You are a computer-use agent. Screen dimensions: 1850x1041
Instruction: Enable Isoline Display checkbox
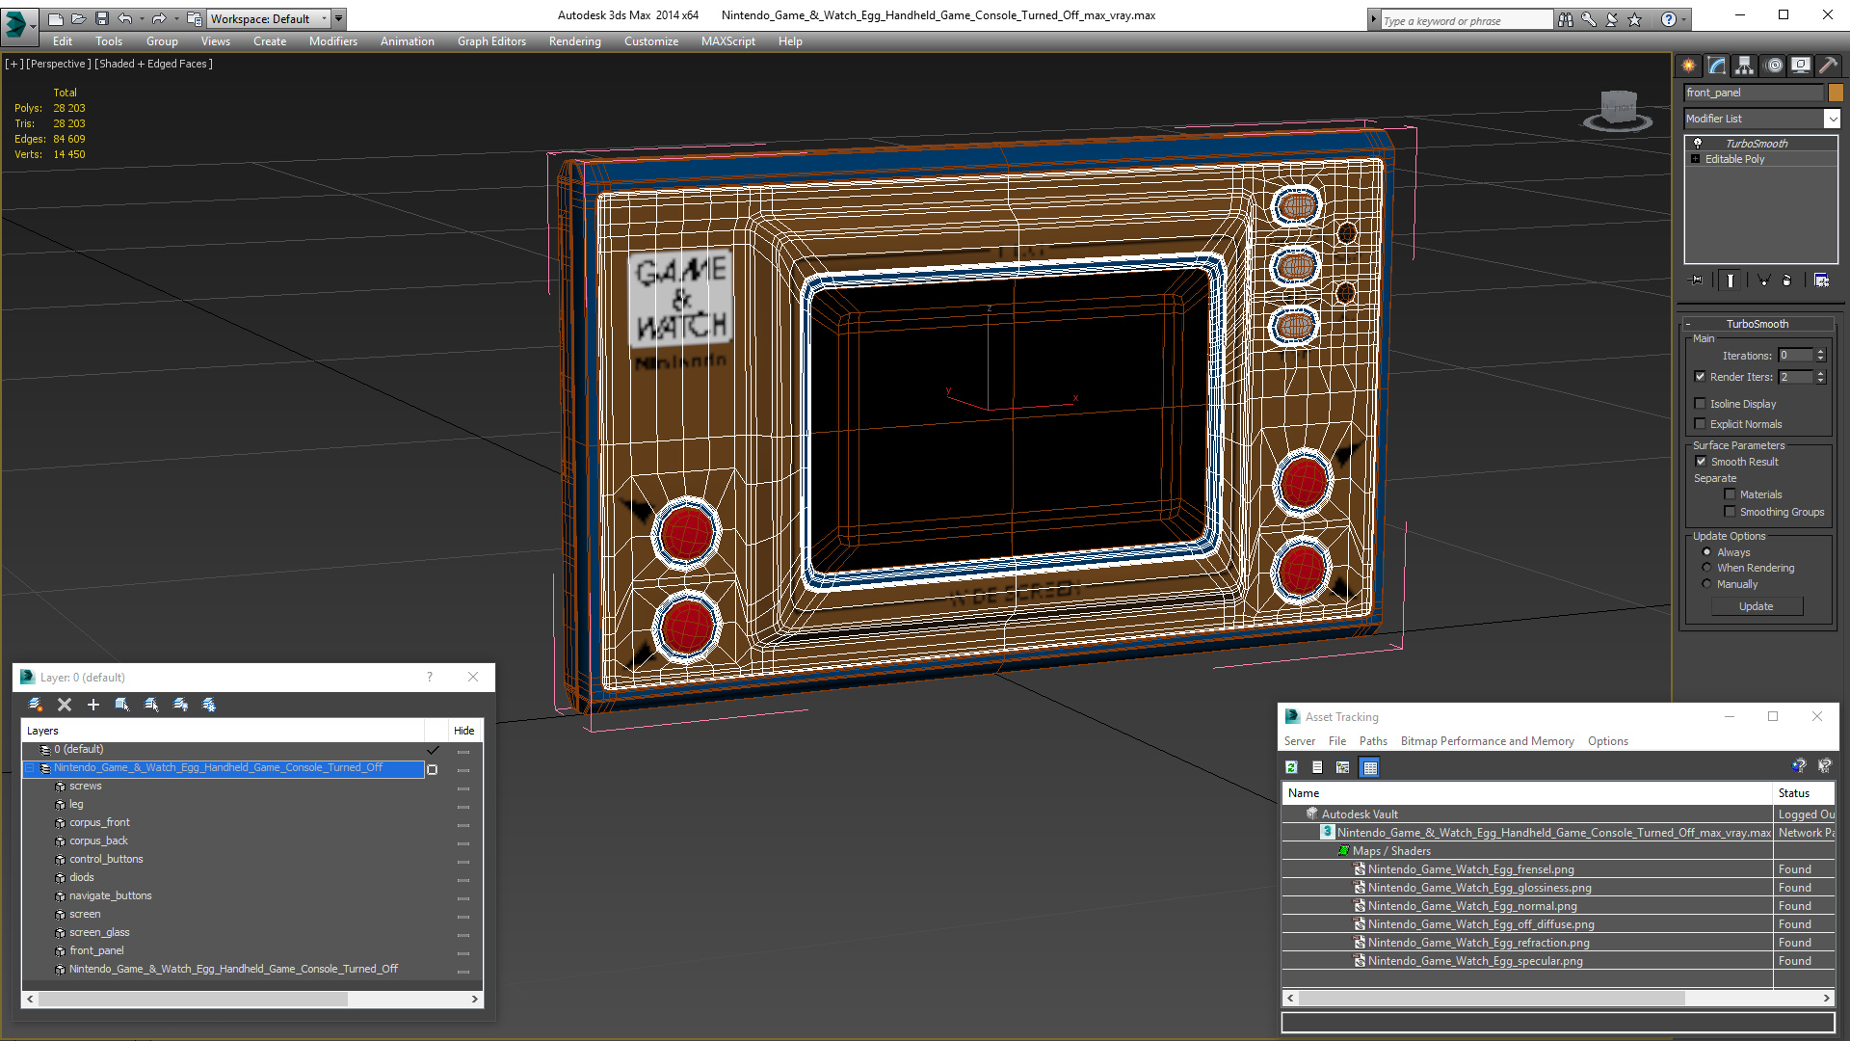click(1701, 404)
